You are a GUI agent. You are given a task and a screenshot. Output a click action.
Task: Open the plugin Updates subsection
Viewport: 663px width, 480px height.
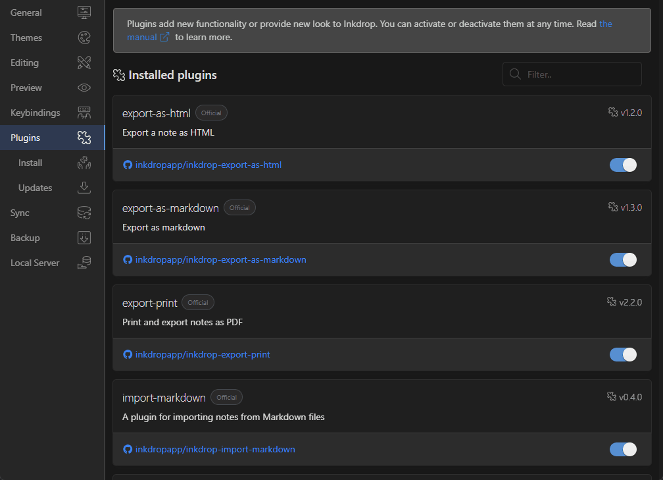pyautogui.click(x=52, y=188)
